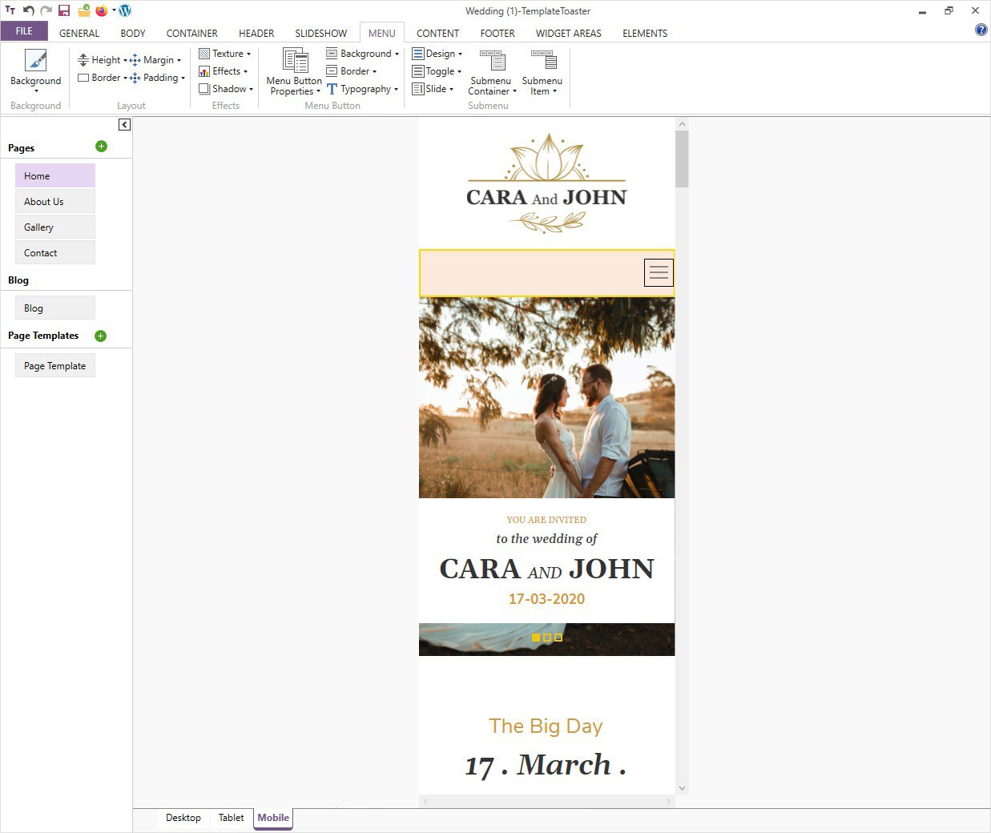Expand the Typography dropdown
Image resolution: width=991 pixels, height=833 pixels.
[x=363, y=89]
